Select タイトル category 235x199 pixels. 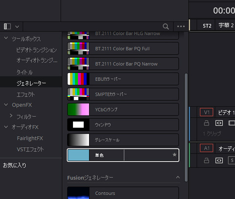tap(24, 72)
